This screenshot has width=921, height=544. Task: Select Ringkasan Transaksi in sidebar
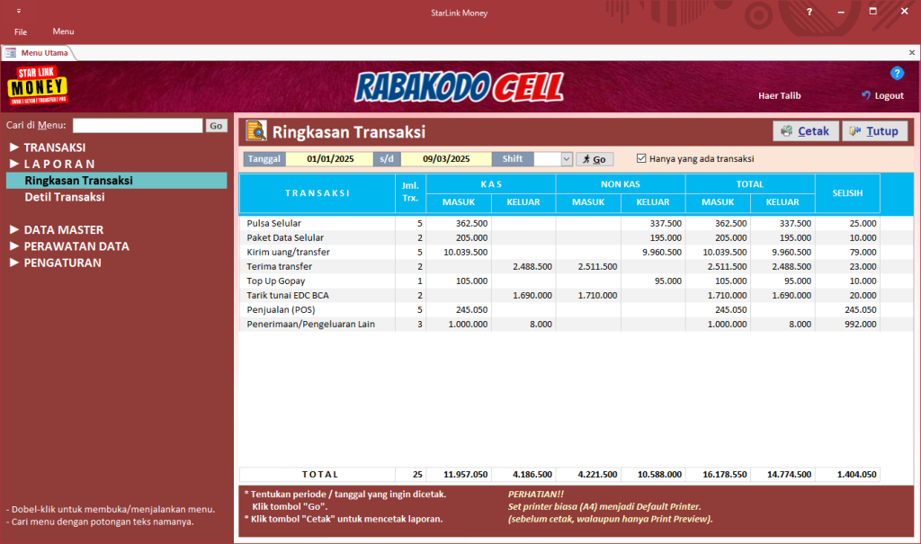tap(116, 181)
